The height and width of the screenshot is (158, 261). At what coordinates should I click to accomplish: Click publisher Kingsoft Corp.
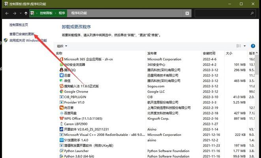click(x=158, y=118)
